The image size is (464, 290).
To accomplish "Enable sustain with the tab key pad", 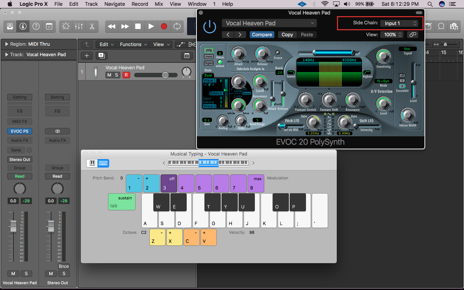I will coord(121,201).
